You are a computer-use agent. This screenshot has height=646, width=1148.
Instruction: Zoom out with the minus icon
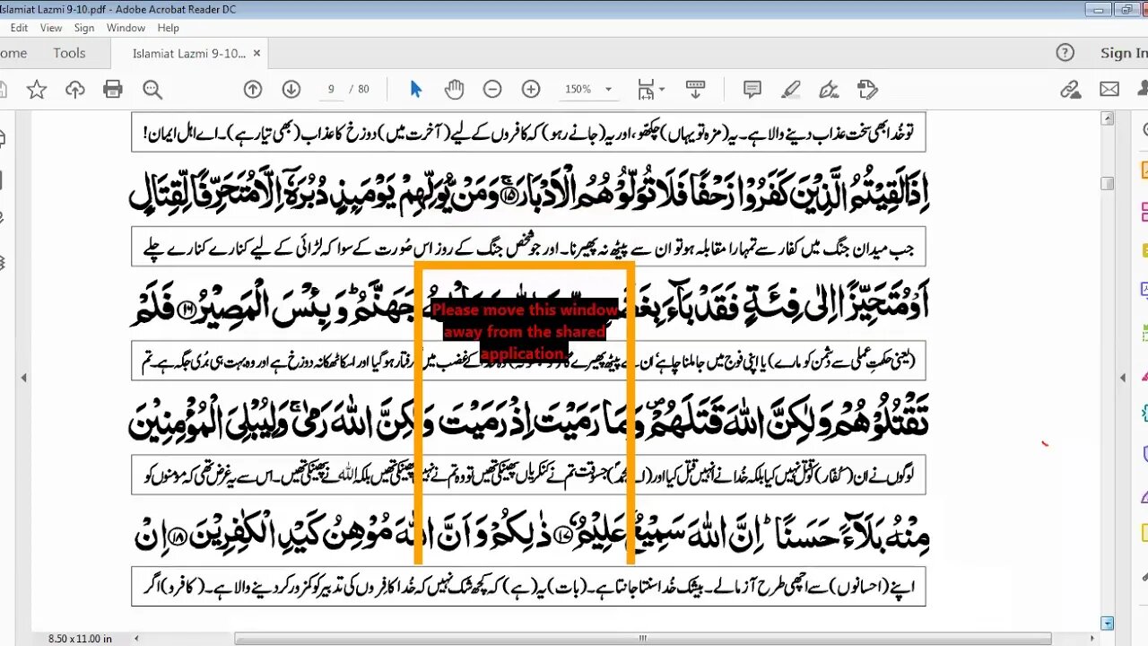click(x=492, y=89)
